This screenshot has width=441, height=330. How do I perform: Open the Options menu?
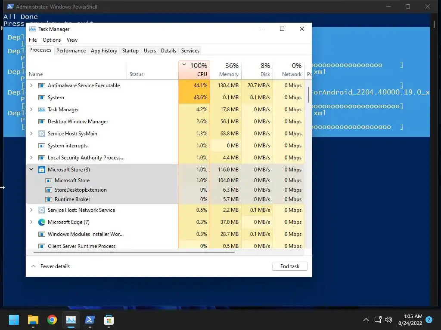pyautogui.click(x=52, y=40)
